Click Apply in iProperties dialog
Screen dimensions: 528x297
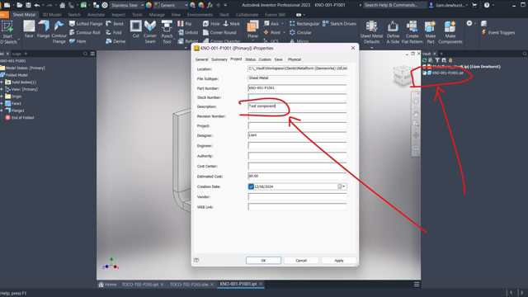(x=339, y=261)
